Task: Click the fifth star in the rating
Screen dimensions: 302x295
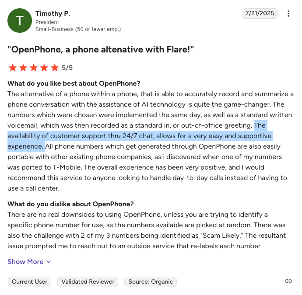Action: click(x=54, y=68)
